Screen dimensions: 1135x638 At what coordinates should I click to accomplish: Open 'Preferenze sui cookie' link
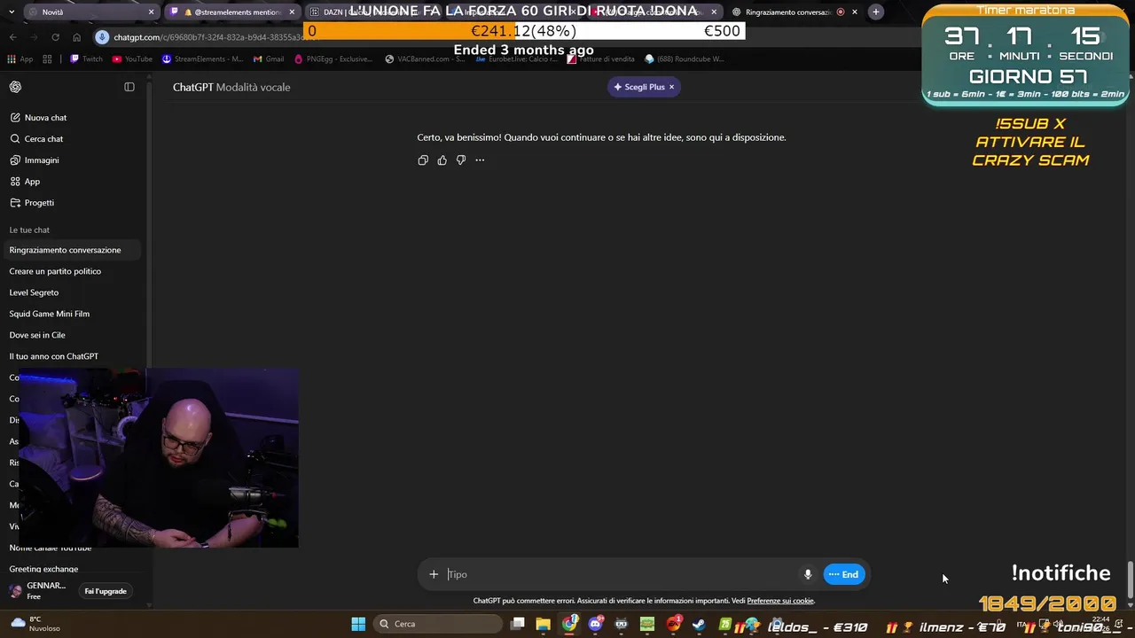[x=780, y=601]
